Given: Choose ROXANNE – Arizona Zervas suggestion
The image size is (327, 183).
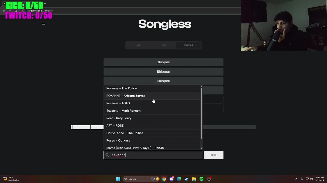Looking at the screenshot, I should click(152, 96).
